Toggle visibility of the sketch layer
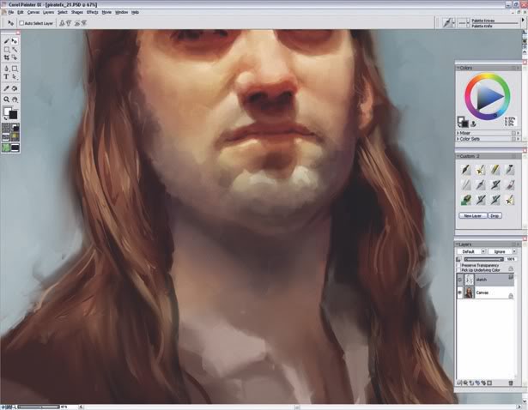This screenshot has height=410, width=528. [x=459, y=280]
